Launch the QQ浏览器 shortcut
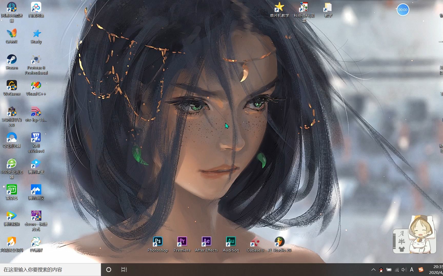 pos(12,140)
